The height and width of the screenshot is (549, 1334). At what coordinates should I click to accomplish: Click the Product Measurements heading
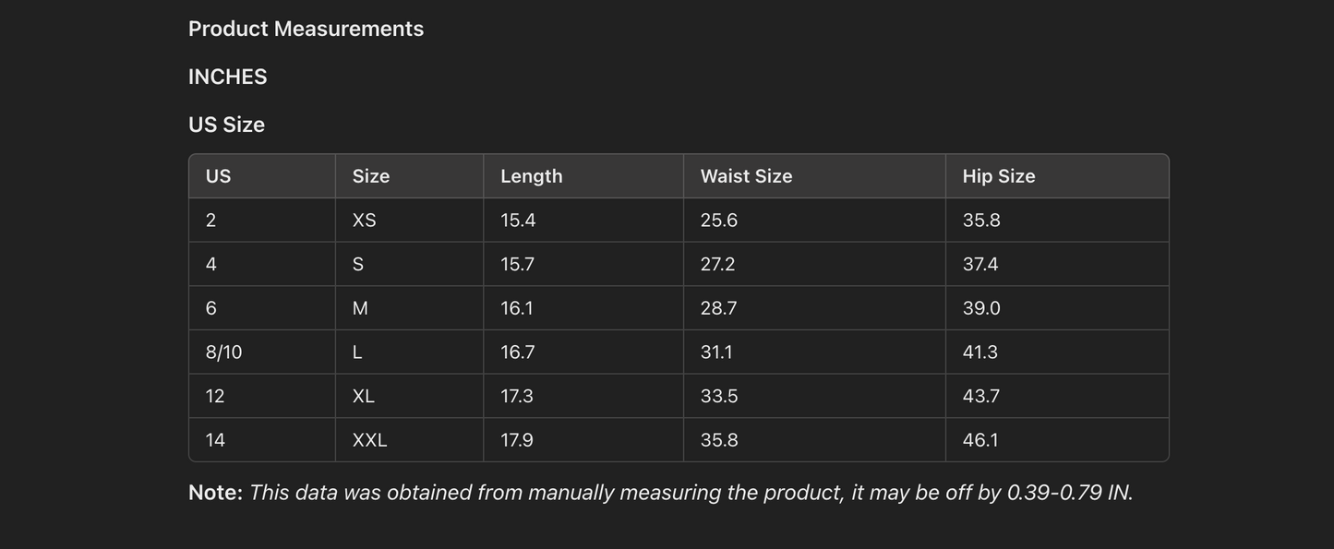pos(306,29)
